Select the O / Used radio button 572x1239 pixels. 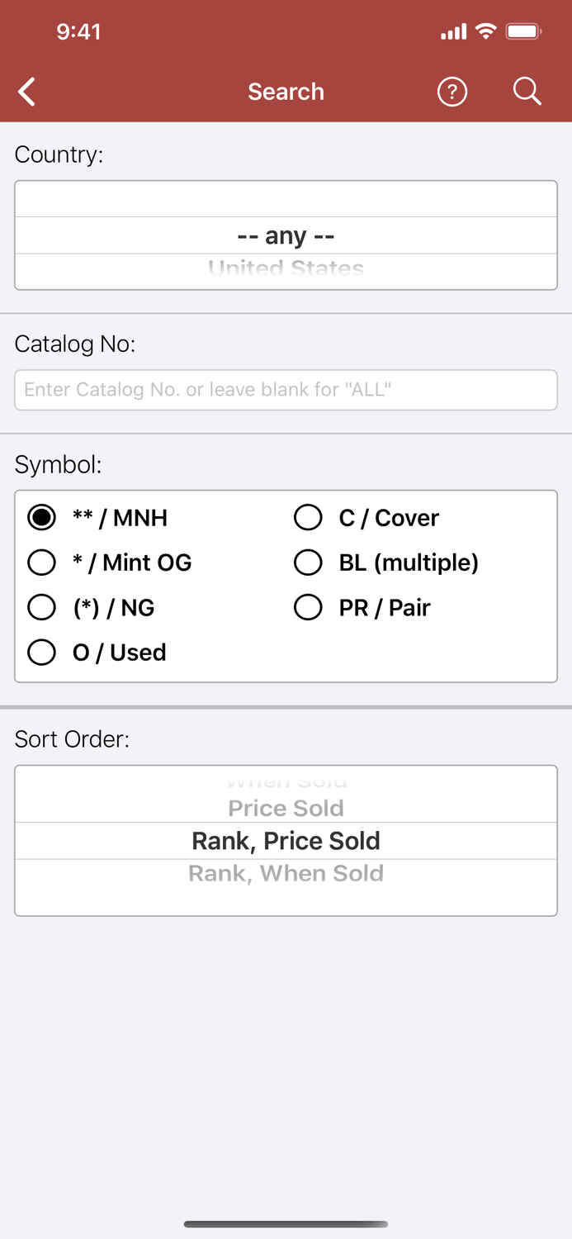click(x=42, y=653)
